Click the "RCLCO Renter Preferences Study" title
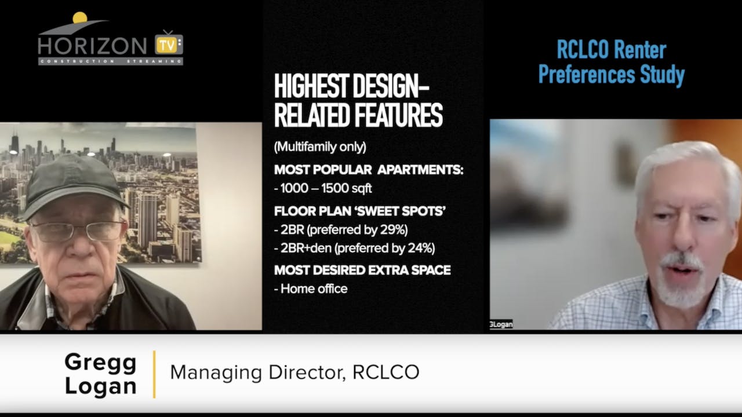Screen dimensions: 742x417 [612, 63]
